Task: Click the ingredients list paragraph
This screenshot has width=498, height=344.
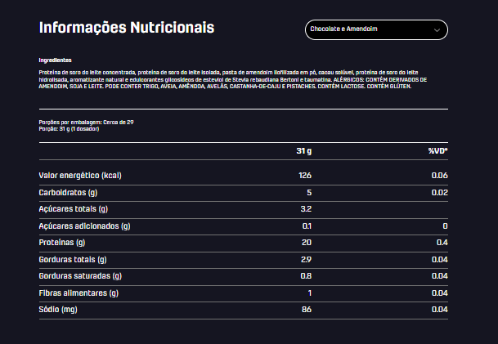Action: (233, 78)
